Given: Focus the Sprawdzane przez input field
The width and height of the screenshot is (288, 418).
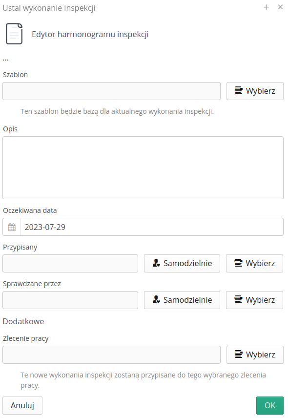Looking at the screenshot, I should click(x=70, y=300).
